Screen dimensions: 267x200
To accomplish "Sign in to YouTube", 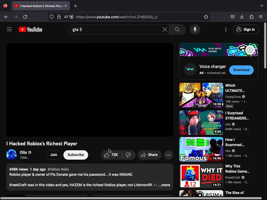I will coord(246,29).
